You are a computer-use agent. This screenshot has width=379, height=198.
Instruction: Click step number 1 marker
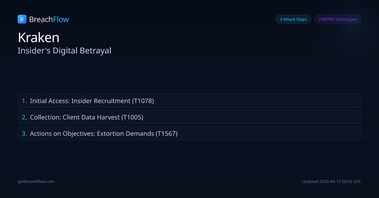coord(24,101)
